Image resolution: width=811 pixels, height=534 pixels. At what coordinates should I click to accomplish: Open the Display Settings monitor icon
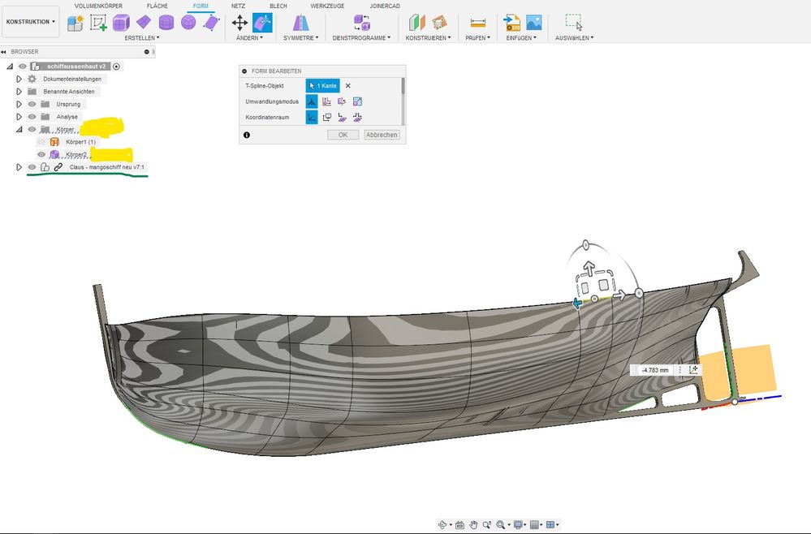point(518,525)
